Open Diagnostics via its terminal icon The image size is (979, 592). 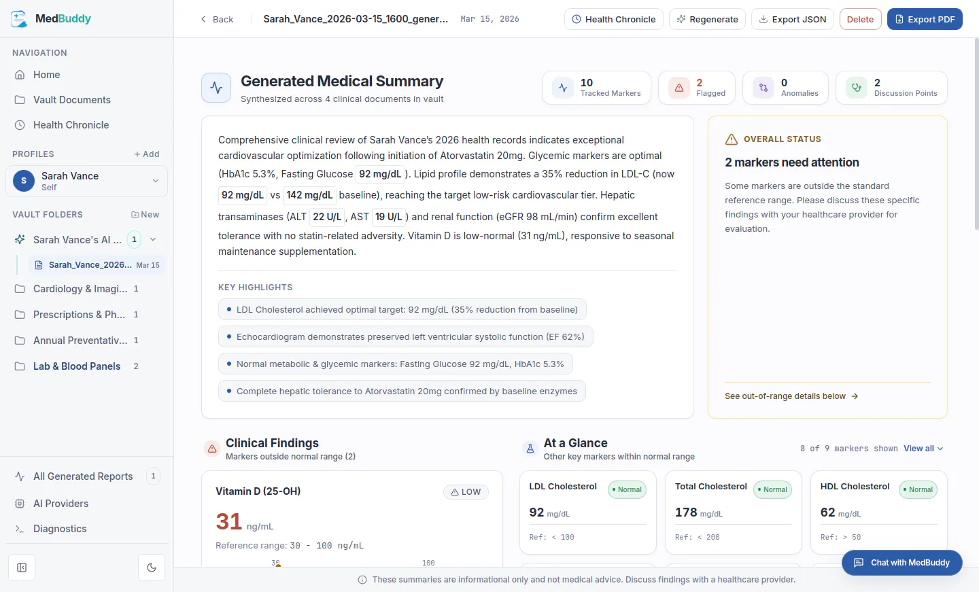[20, 529]
